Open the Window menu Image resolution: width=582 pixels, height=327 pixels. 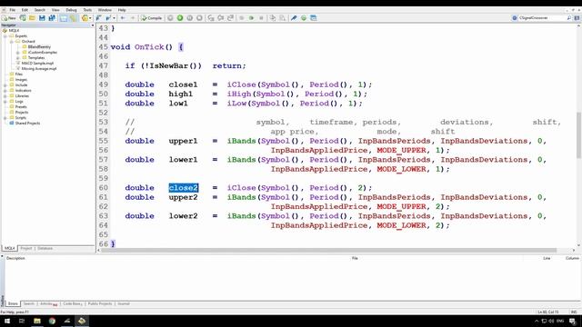click(105, 10)
